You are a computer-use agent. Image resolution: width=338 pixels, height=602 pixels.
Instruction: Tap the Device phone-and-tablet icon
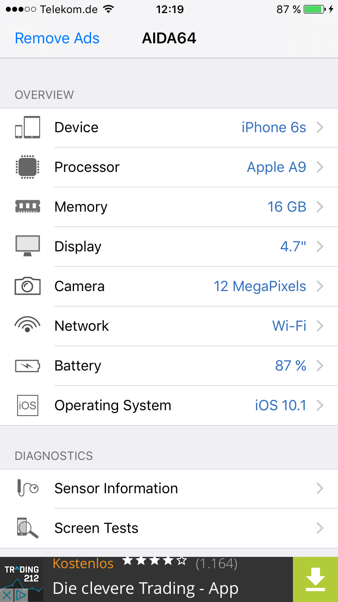(27, 127)
